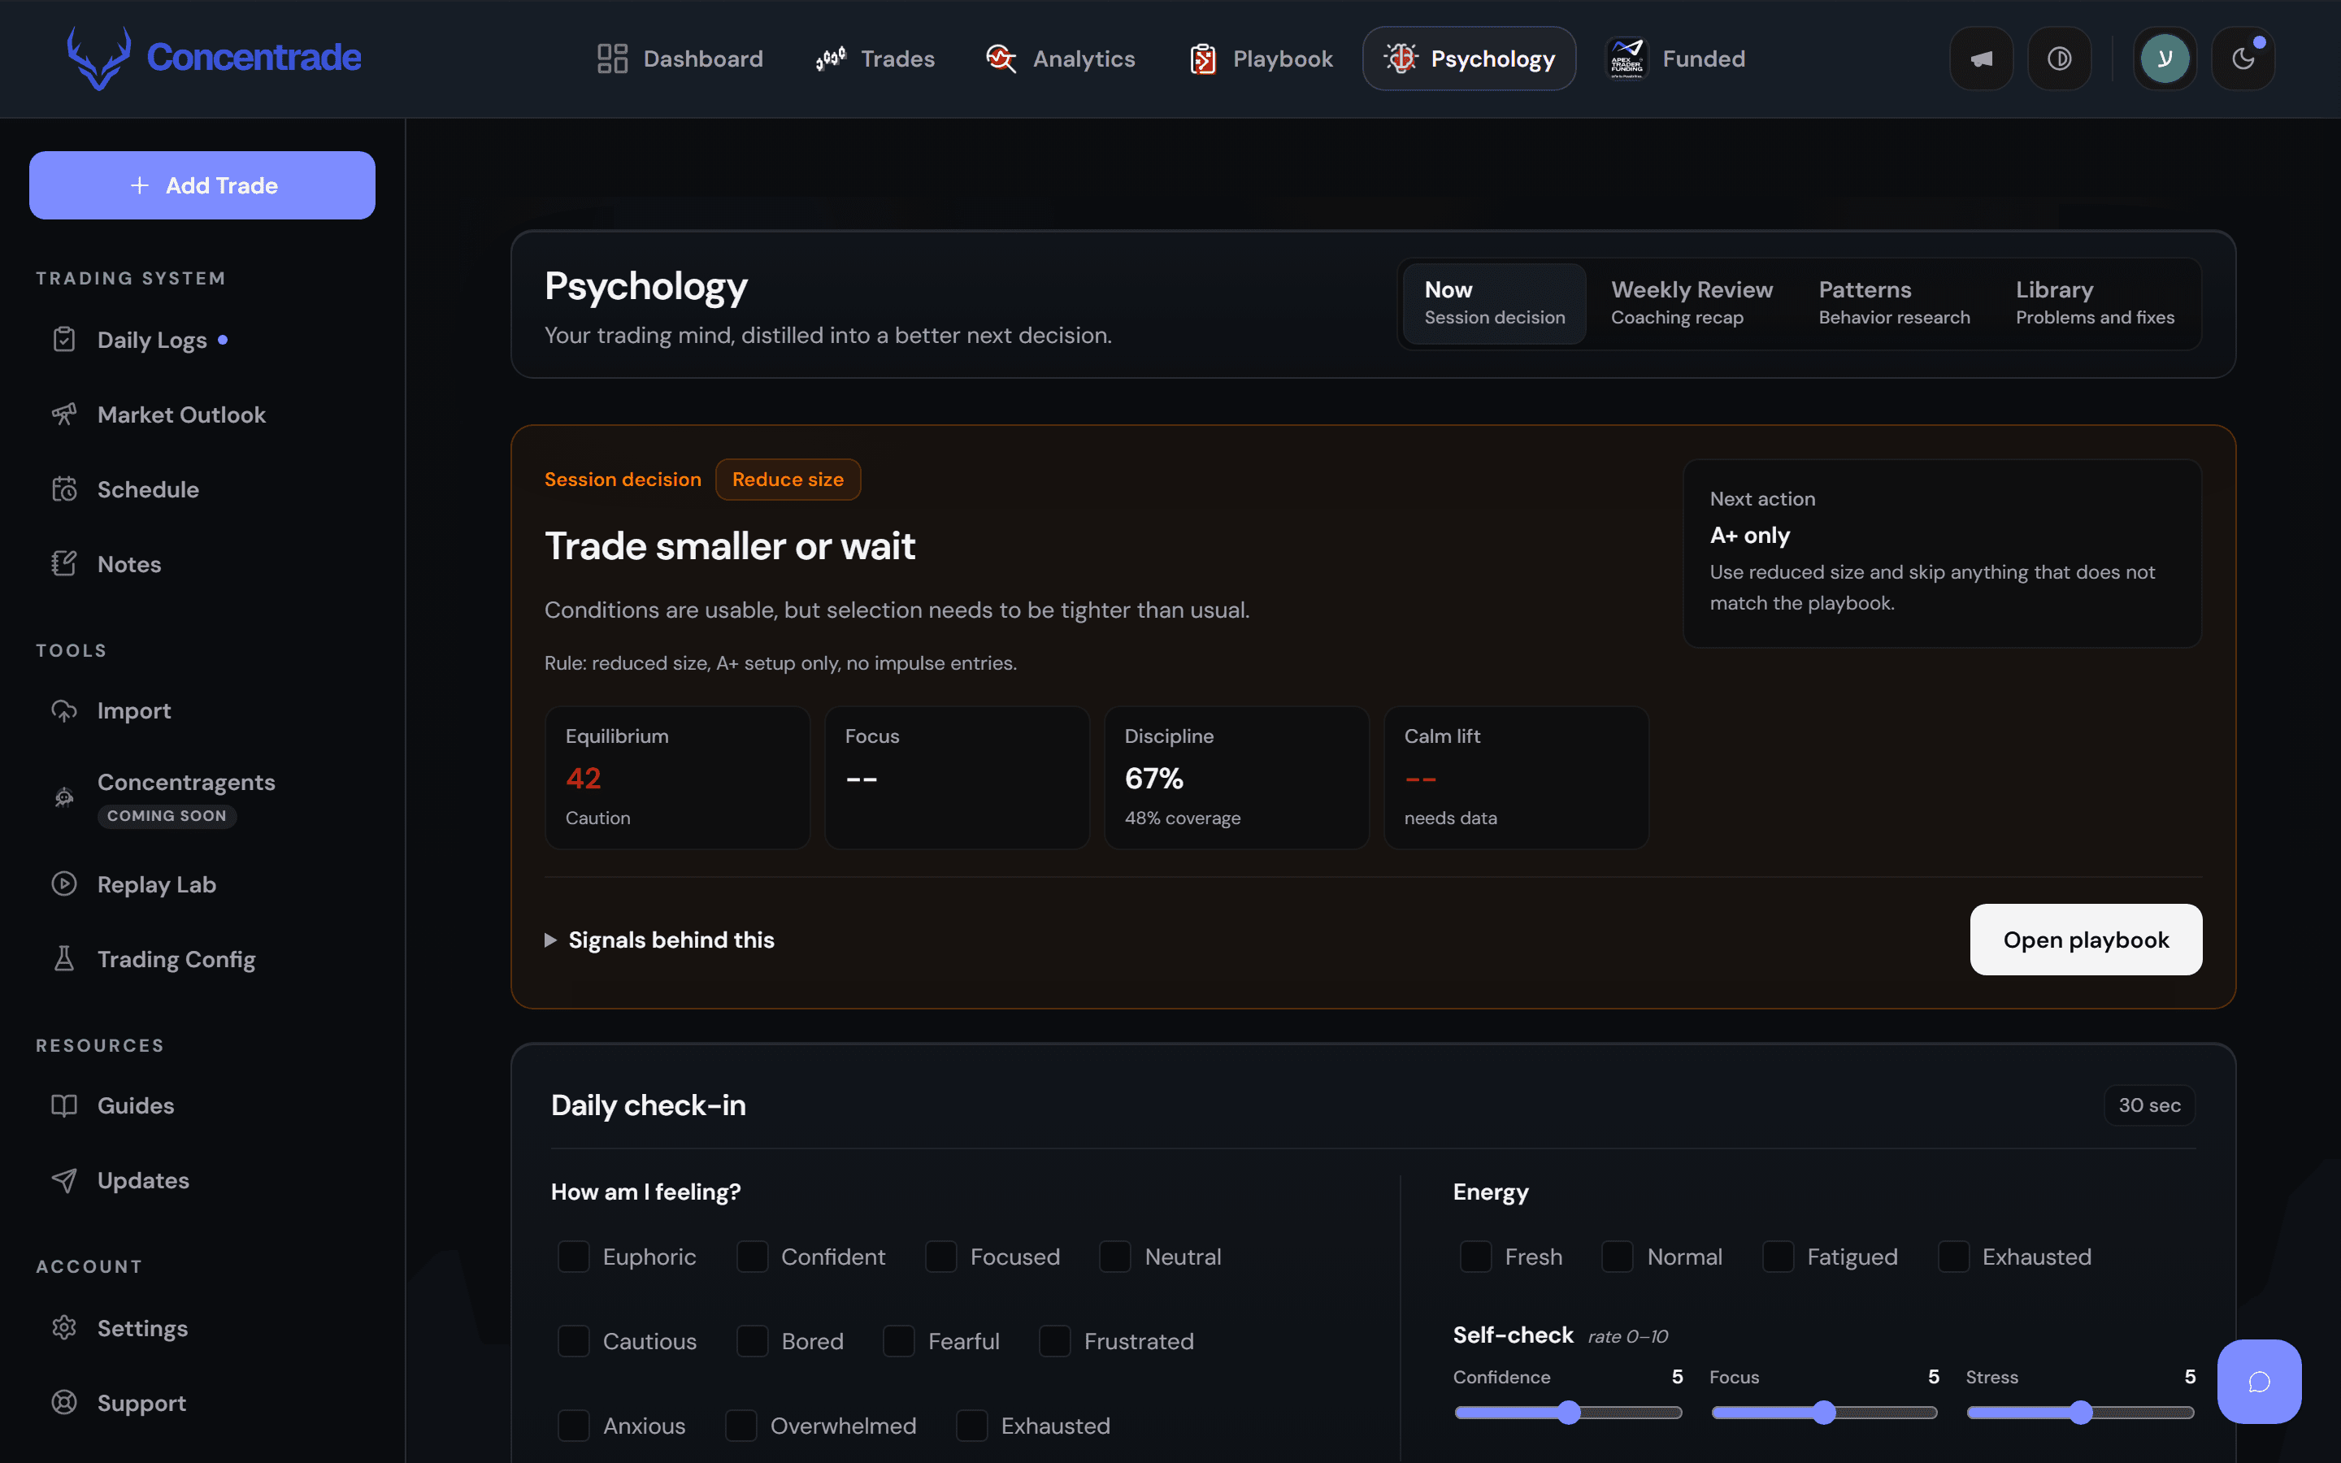
Task: Open the chat bubble widget
Action: point(2259,1382)
